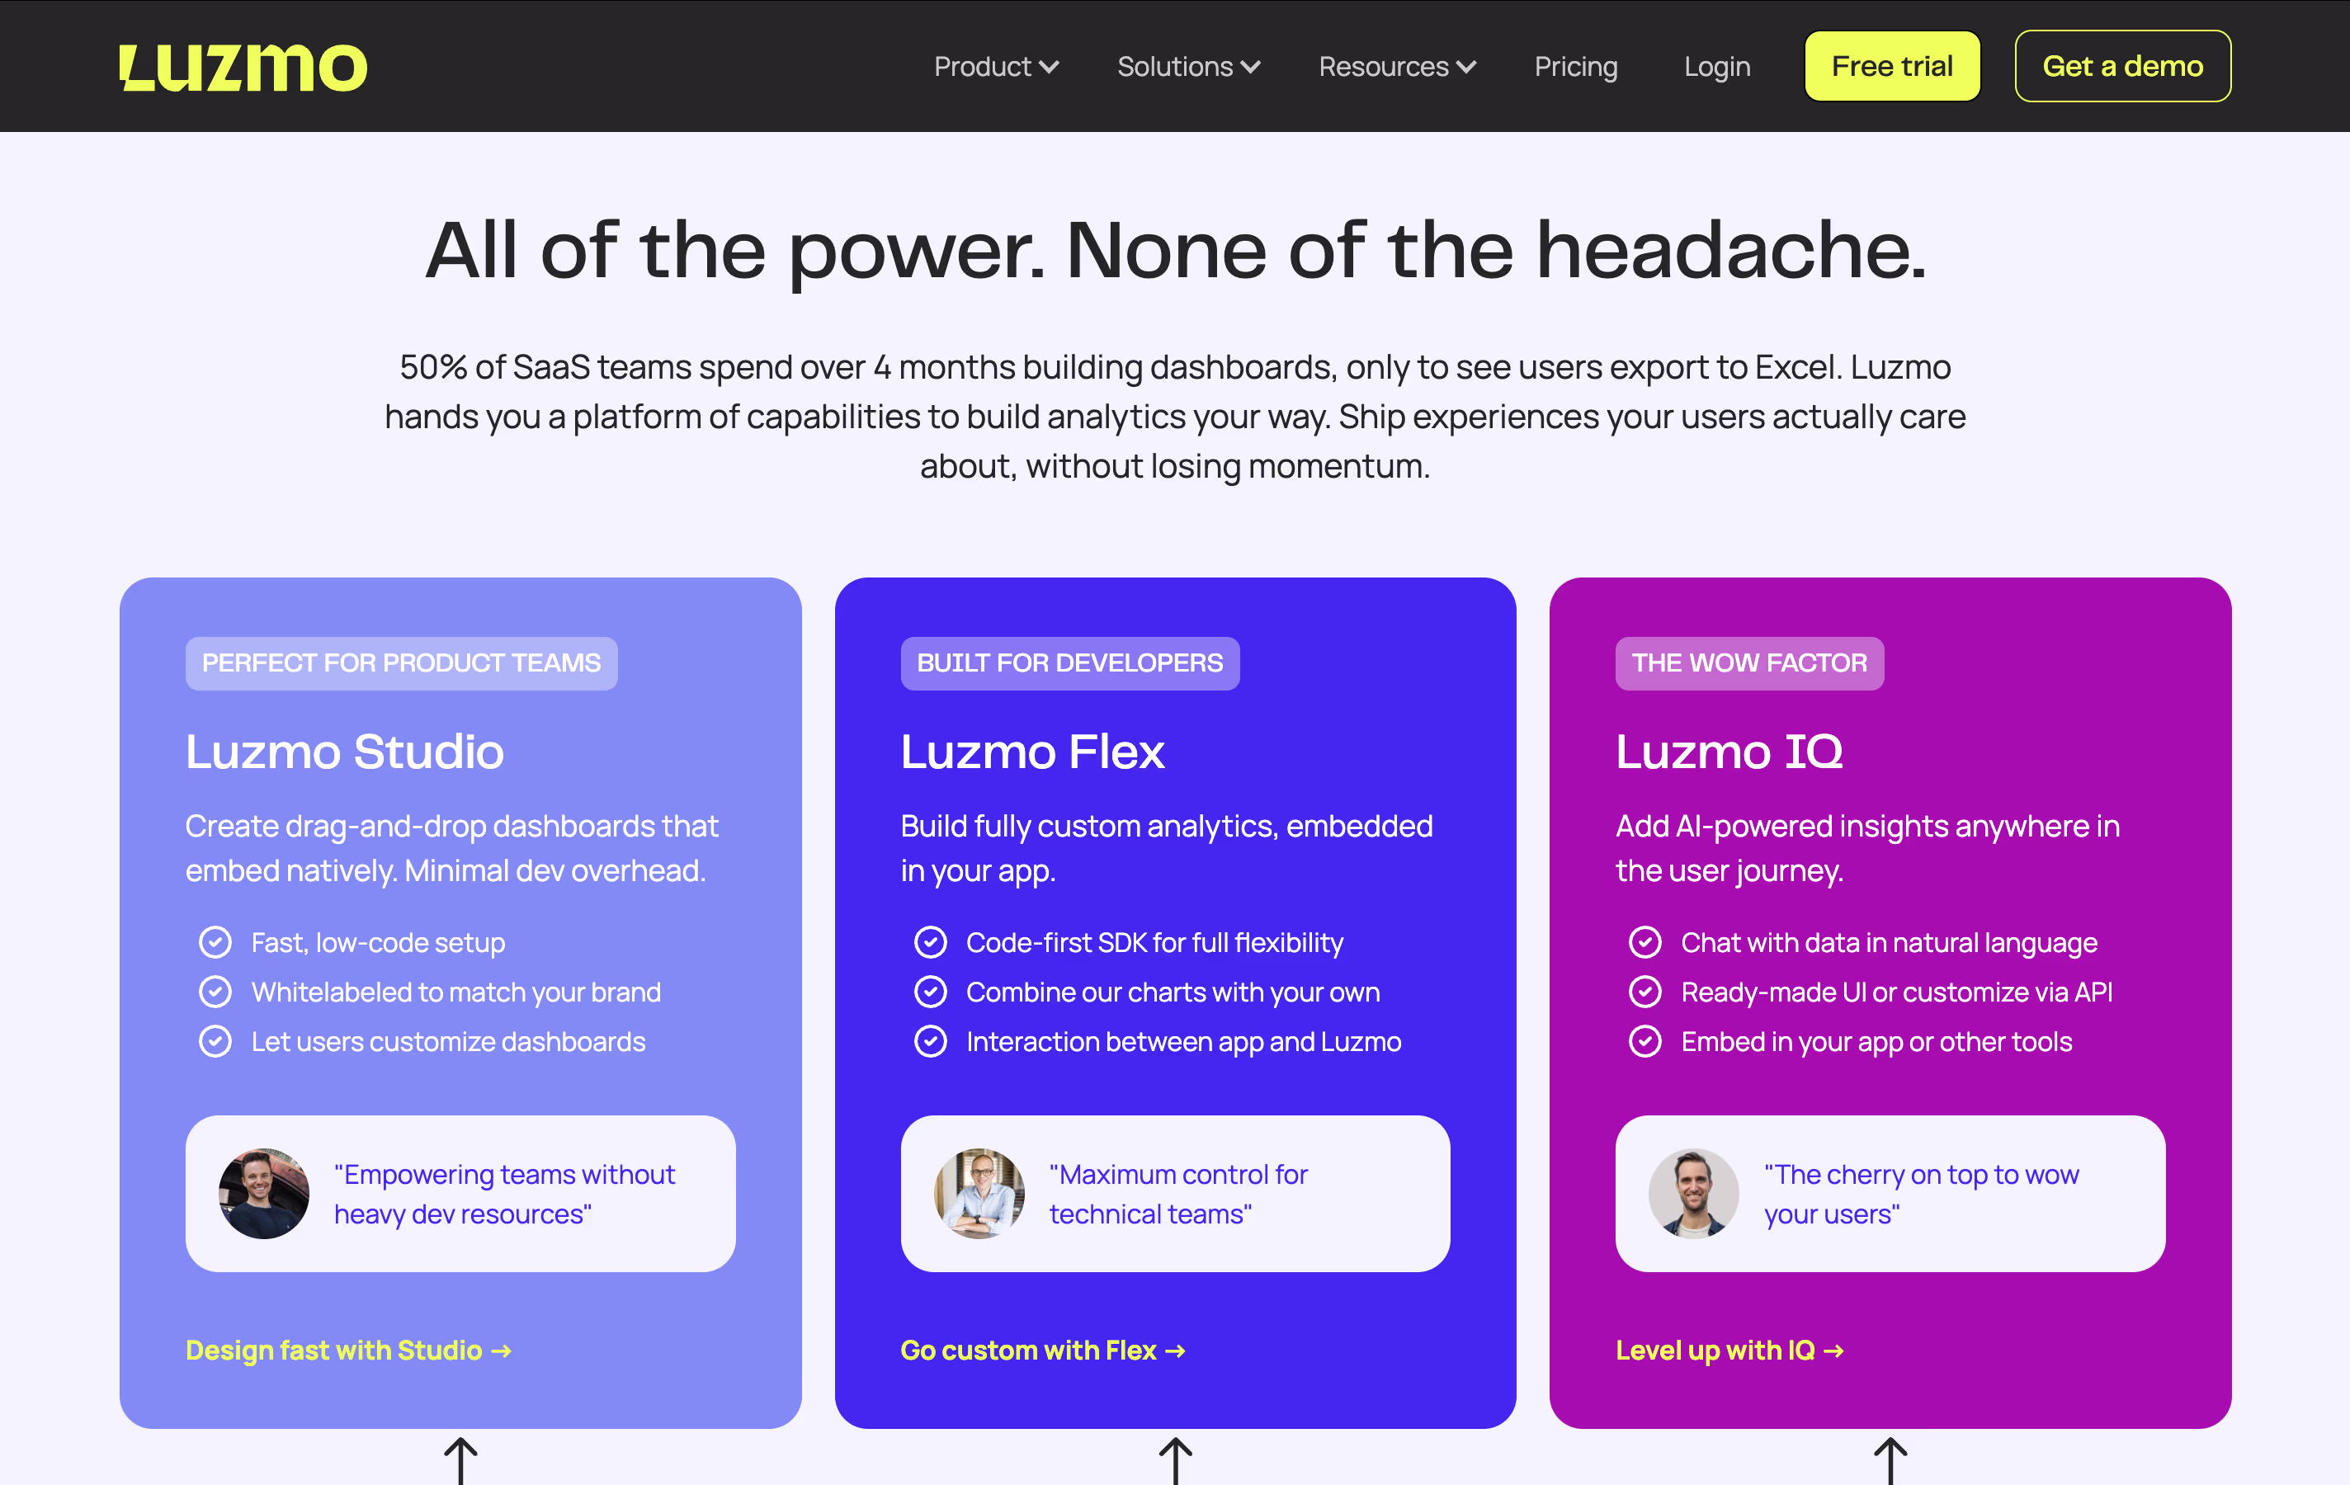Open the Resources dropdown menu
The image size is (2350, 1485).
[1396, 66]
